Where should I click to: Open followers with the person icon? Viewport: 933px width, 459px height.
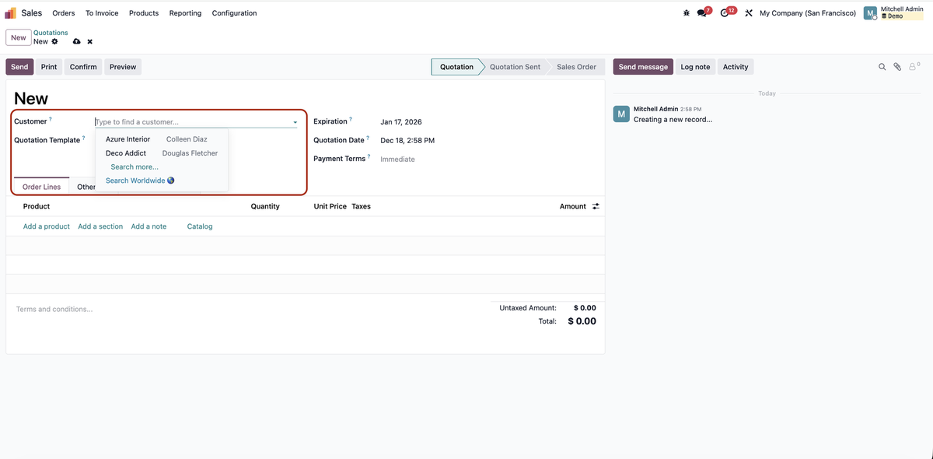pyautogui.click(x=910, y=66)
